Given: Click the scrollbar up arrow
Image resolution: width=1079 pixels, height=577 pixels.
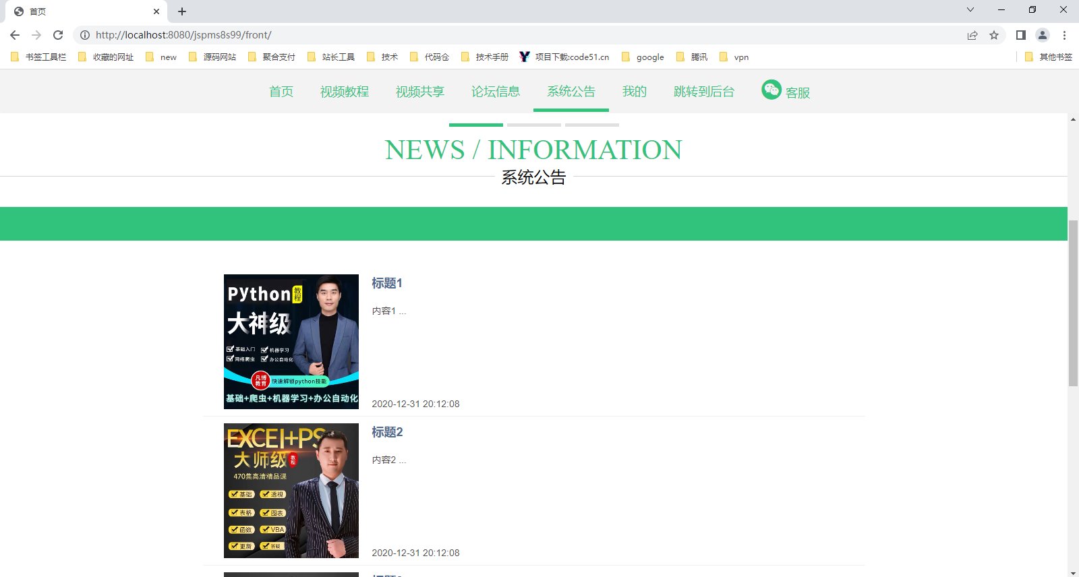Looking at the screenshot, I should point(1073,119).
